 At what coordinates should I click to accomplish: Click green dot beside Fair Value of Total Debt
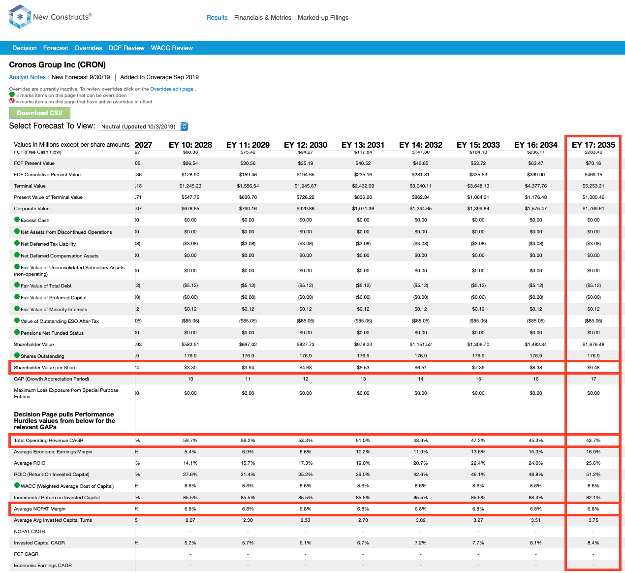click(x=17, y=285)
